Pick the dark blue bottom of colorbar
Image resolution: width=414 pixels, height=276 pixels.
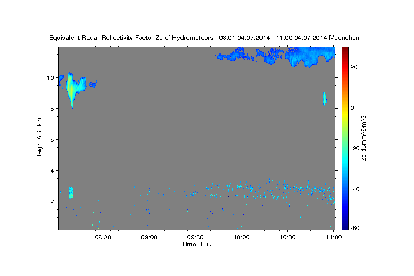point(345,227)
